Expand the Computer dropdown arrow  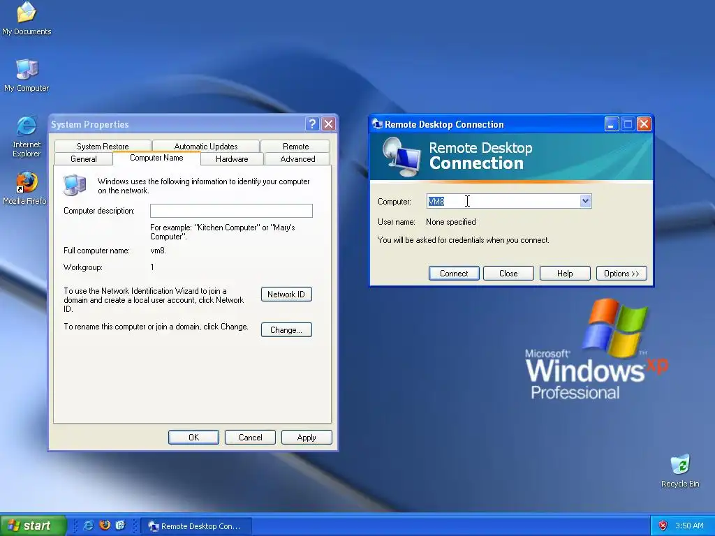click(x=586, y=201)
